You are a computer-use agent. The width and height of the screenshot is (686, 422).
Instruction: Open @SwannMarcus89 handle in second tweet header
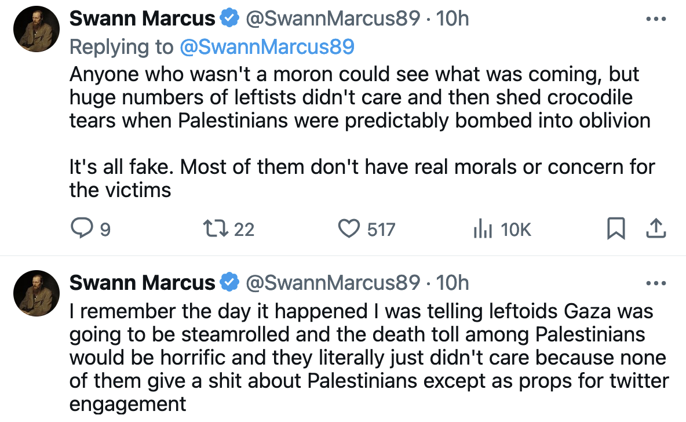[333, 283]
